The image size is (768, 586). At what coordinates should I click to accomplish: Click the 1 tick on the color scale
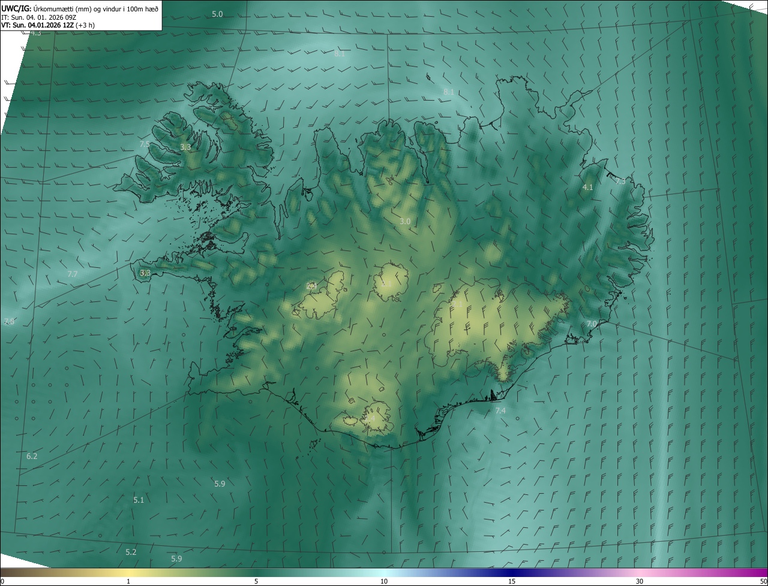(128, 582)
